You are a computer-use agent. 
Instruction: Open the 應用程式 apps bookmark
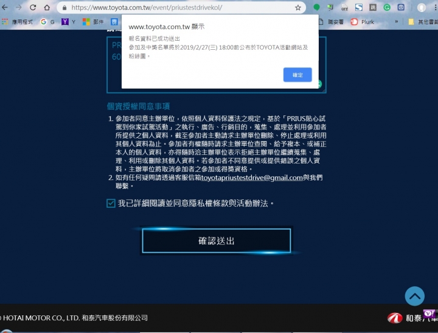pyautogui.click(x=17, y=22)
